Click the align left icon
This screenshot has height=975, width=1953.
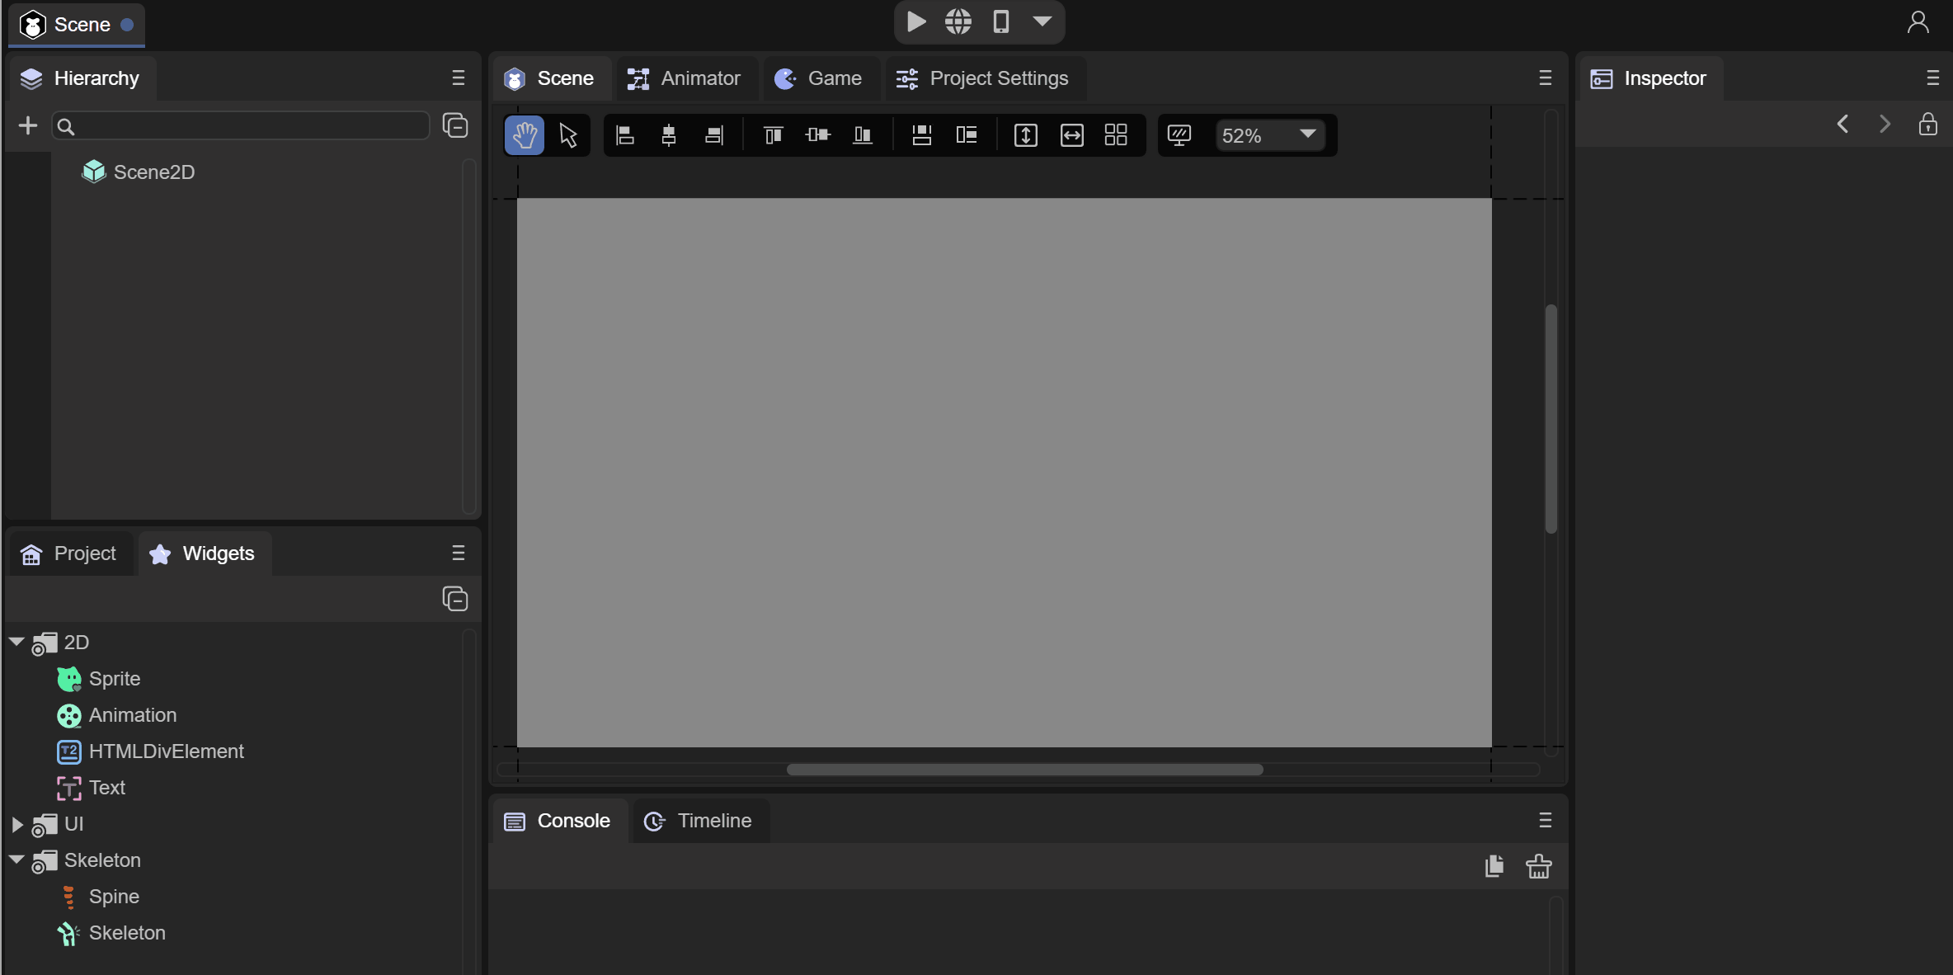pyautogui.click(x=624, y=134)
